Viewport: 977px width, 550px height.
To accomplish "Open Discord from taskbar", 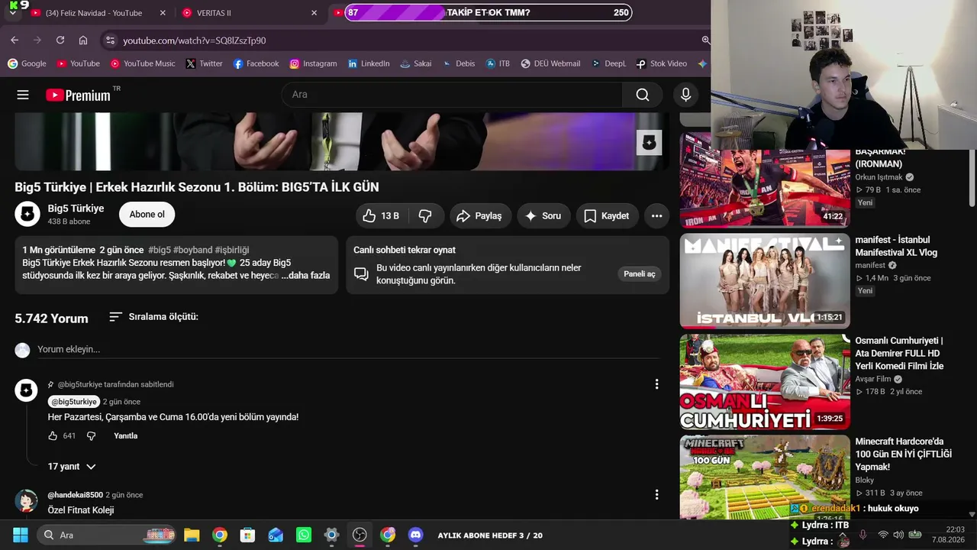I will 415,535.
